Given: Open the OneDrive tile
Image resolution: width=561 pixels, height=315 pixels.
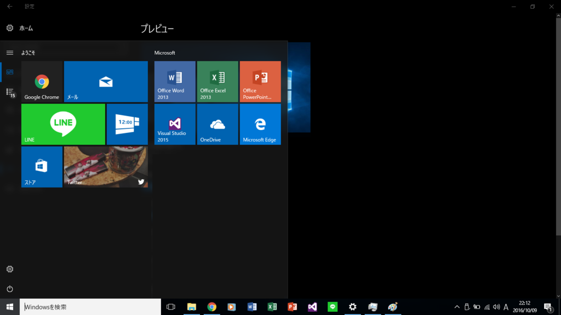Looking at the screenshot, I should [x=217, y=124].
